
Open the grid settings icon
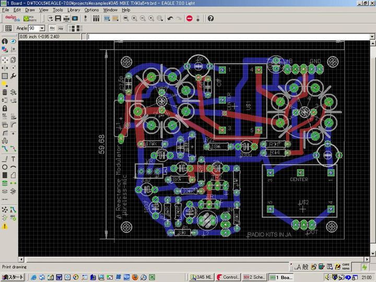point(8,28)
